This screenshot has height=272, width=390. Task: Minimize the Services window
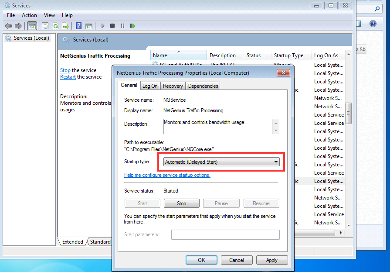[317, 6]
